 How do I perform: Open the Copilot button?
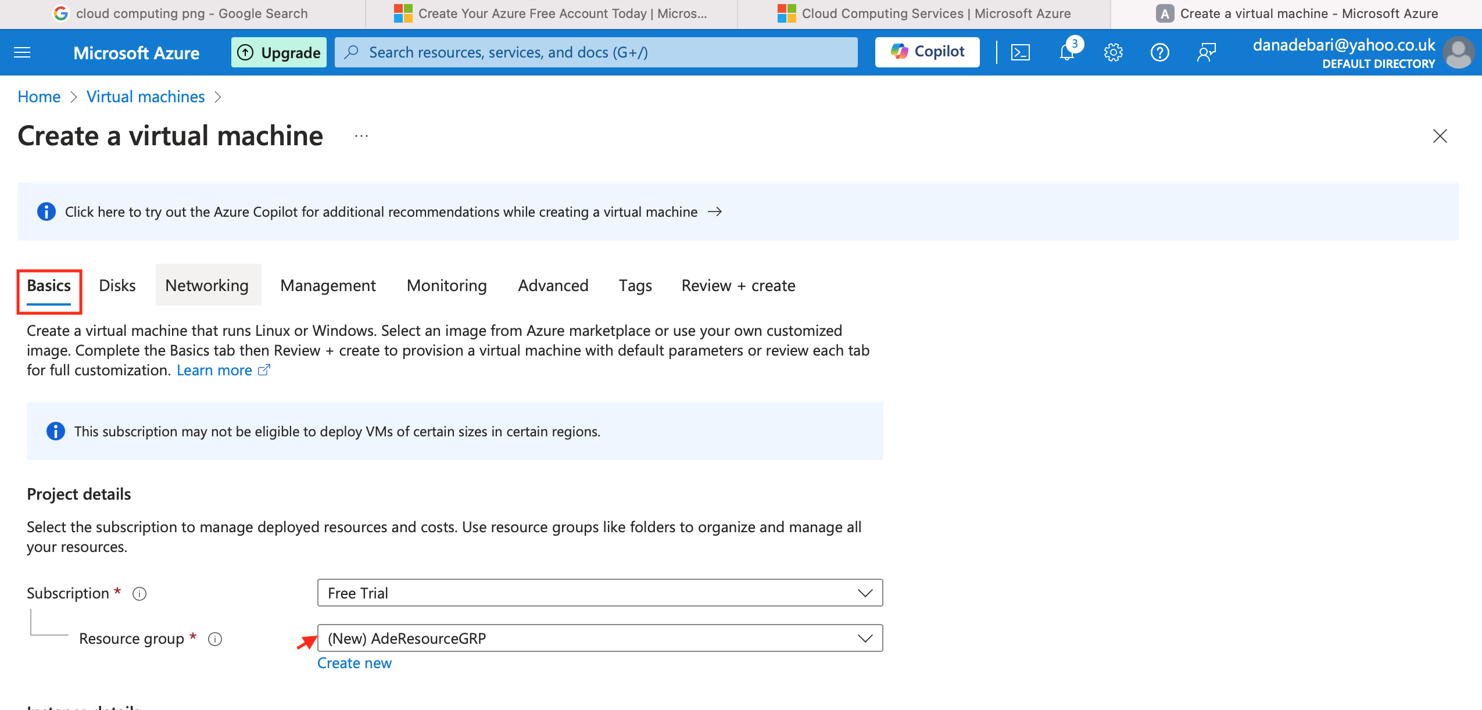(x=928, y=52)
